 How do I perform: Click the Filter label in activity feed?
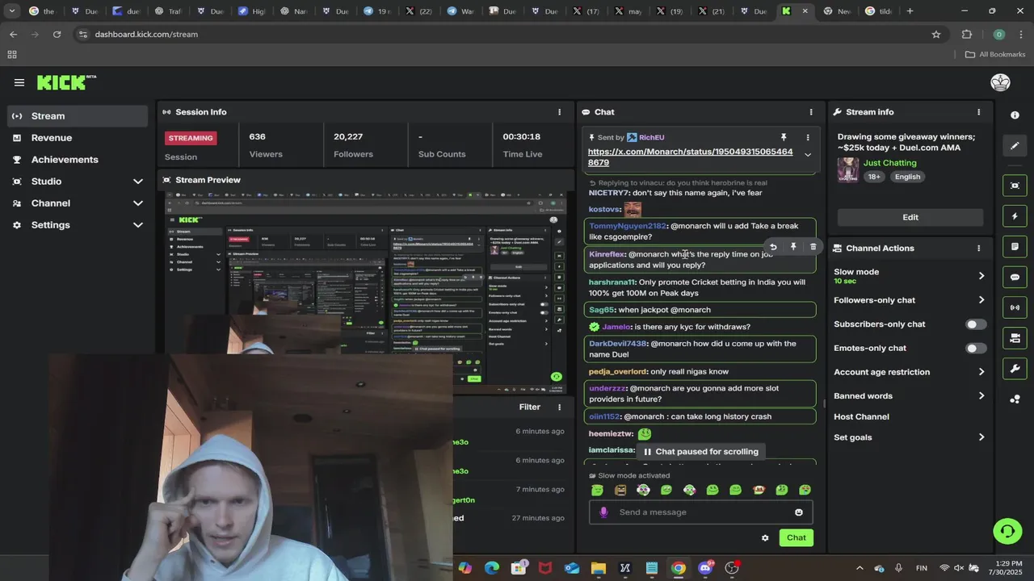tap(530, 408)
